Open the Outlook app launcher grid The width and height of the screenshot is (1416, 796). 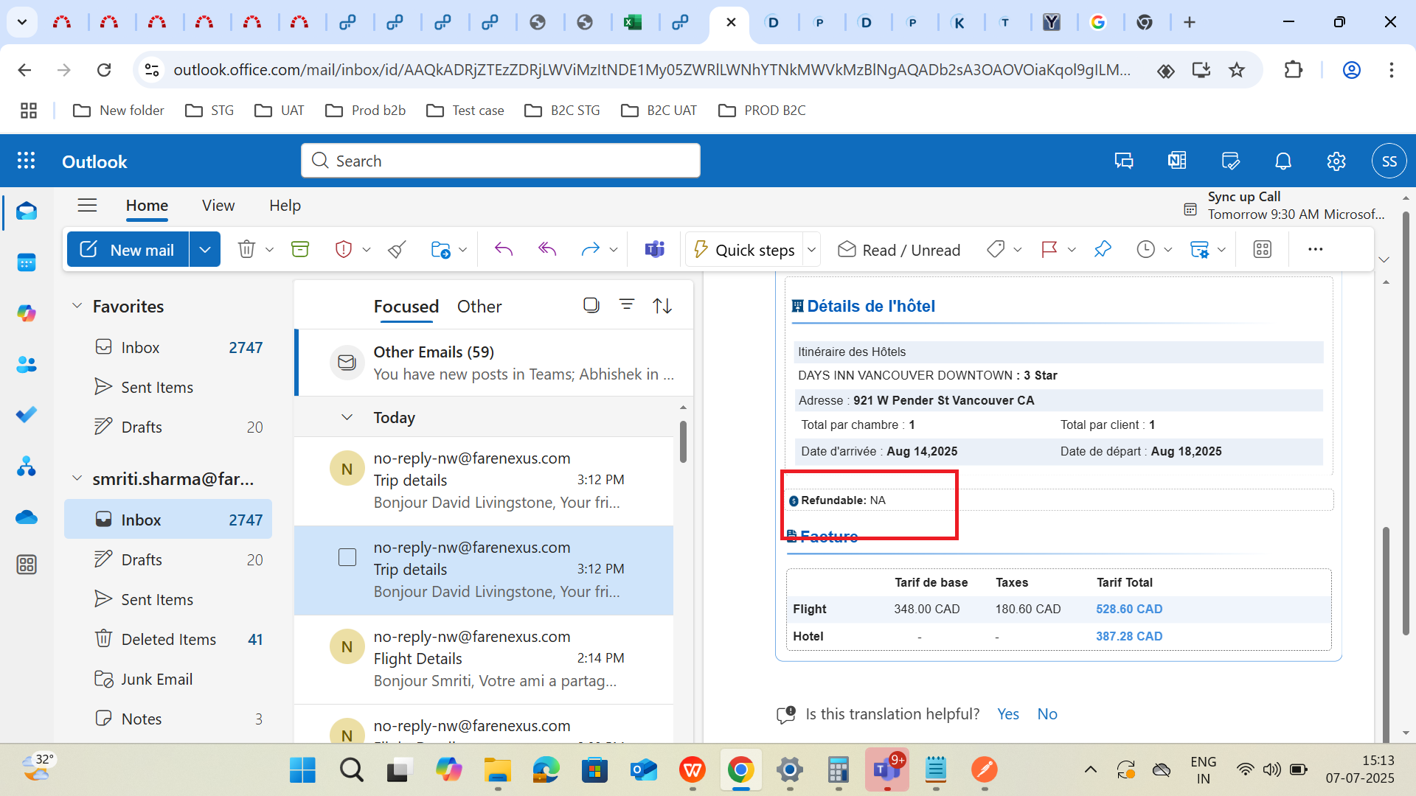point(27,161)
